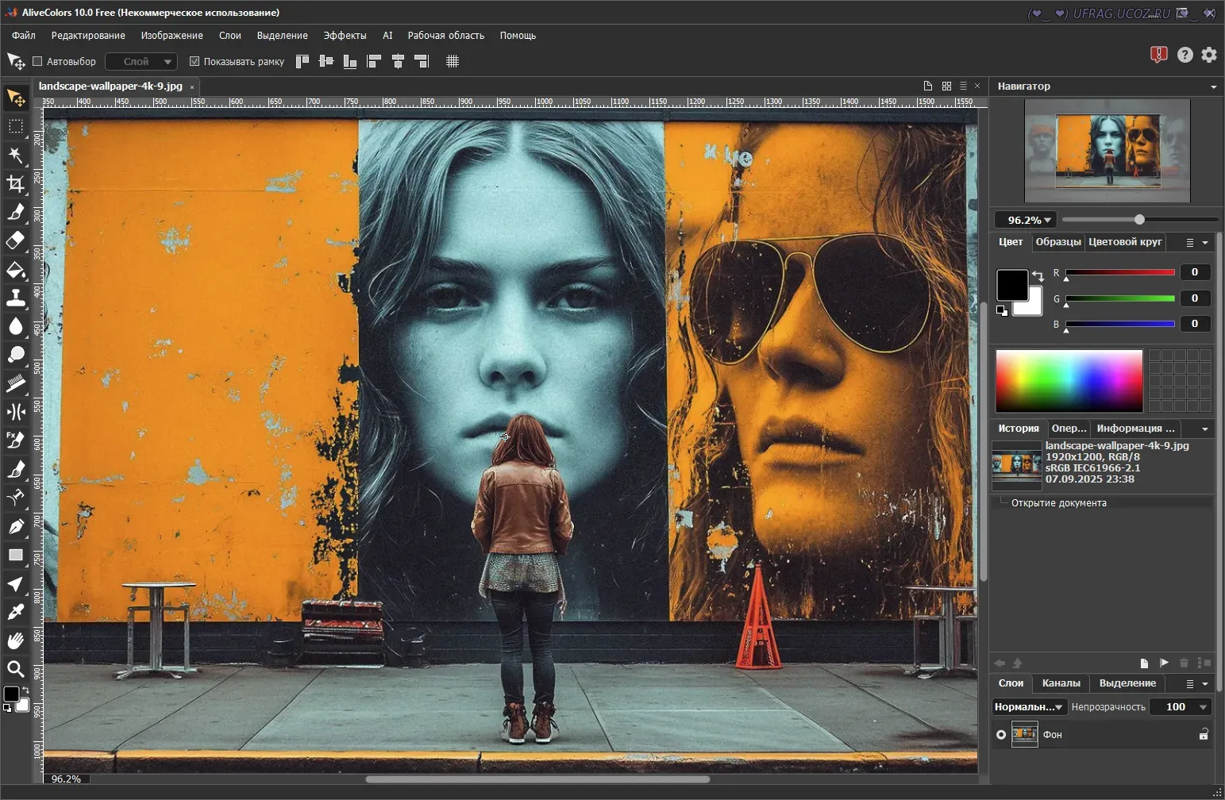Activate the Hand tool
1225x800 pixels.
coord(15,640)
